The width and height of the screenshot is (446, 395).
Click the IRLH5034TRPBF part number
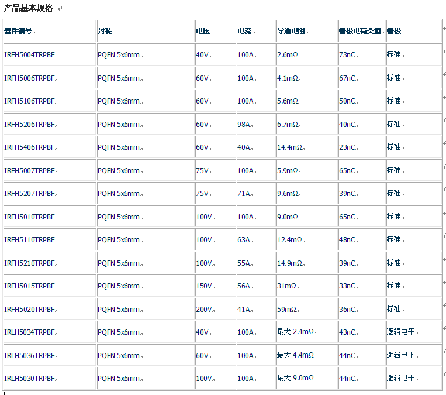click(x=29, y=332)
